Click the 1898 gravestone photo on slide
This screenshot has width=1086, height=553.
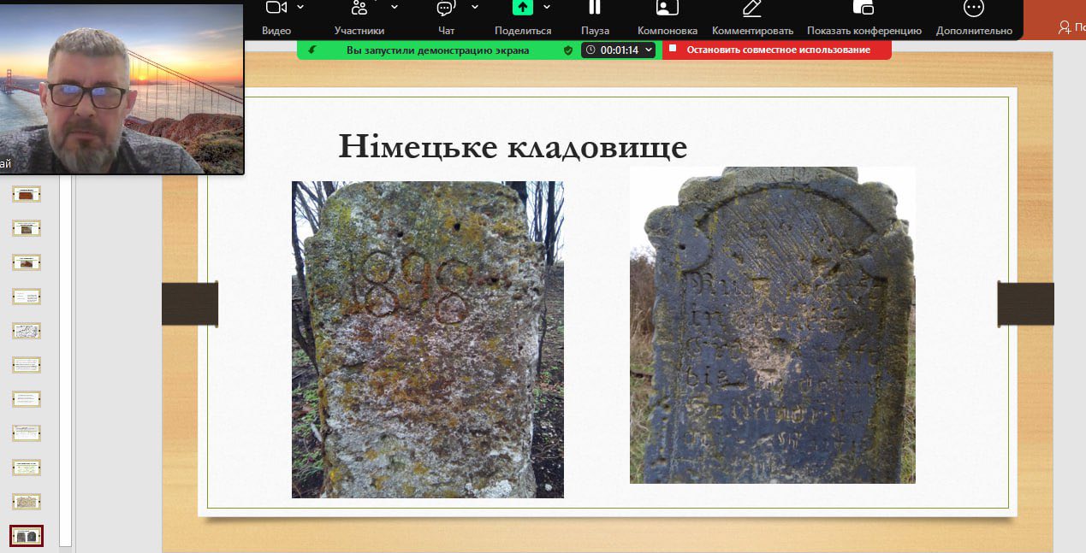(427, 339)
